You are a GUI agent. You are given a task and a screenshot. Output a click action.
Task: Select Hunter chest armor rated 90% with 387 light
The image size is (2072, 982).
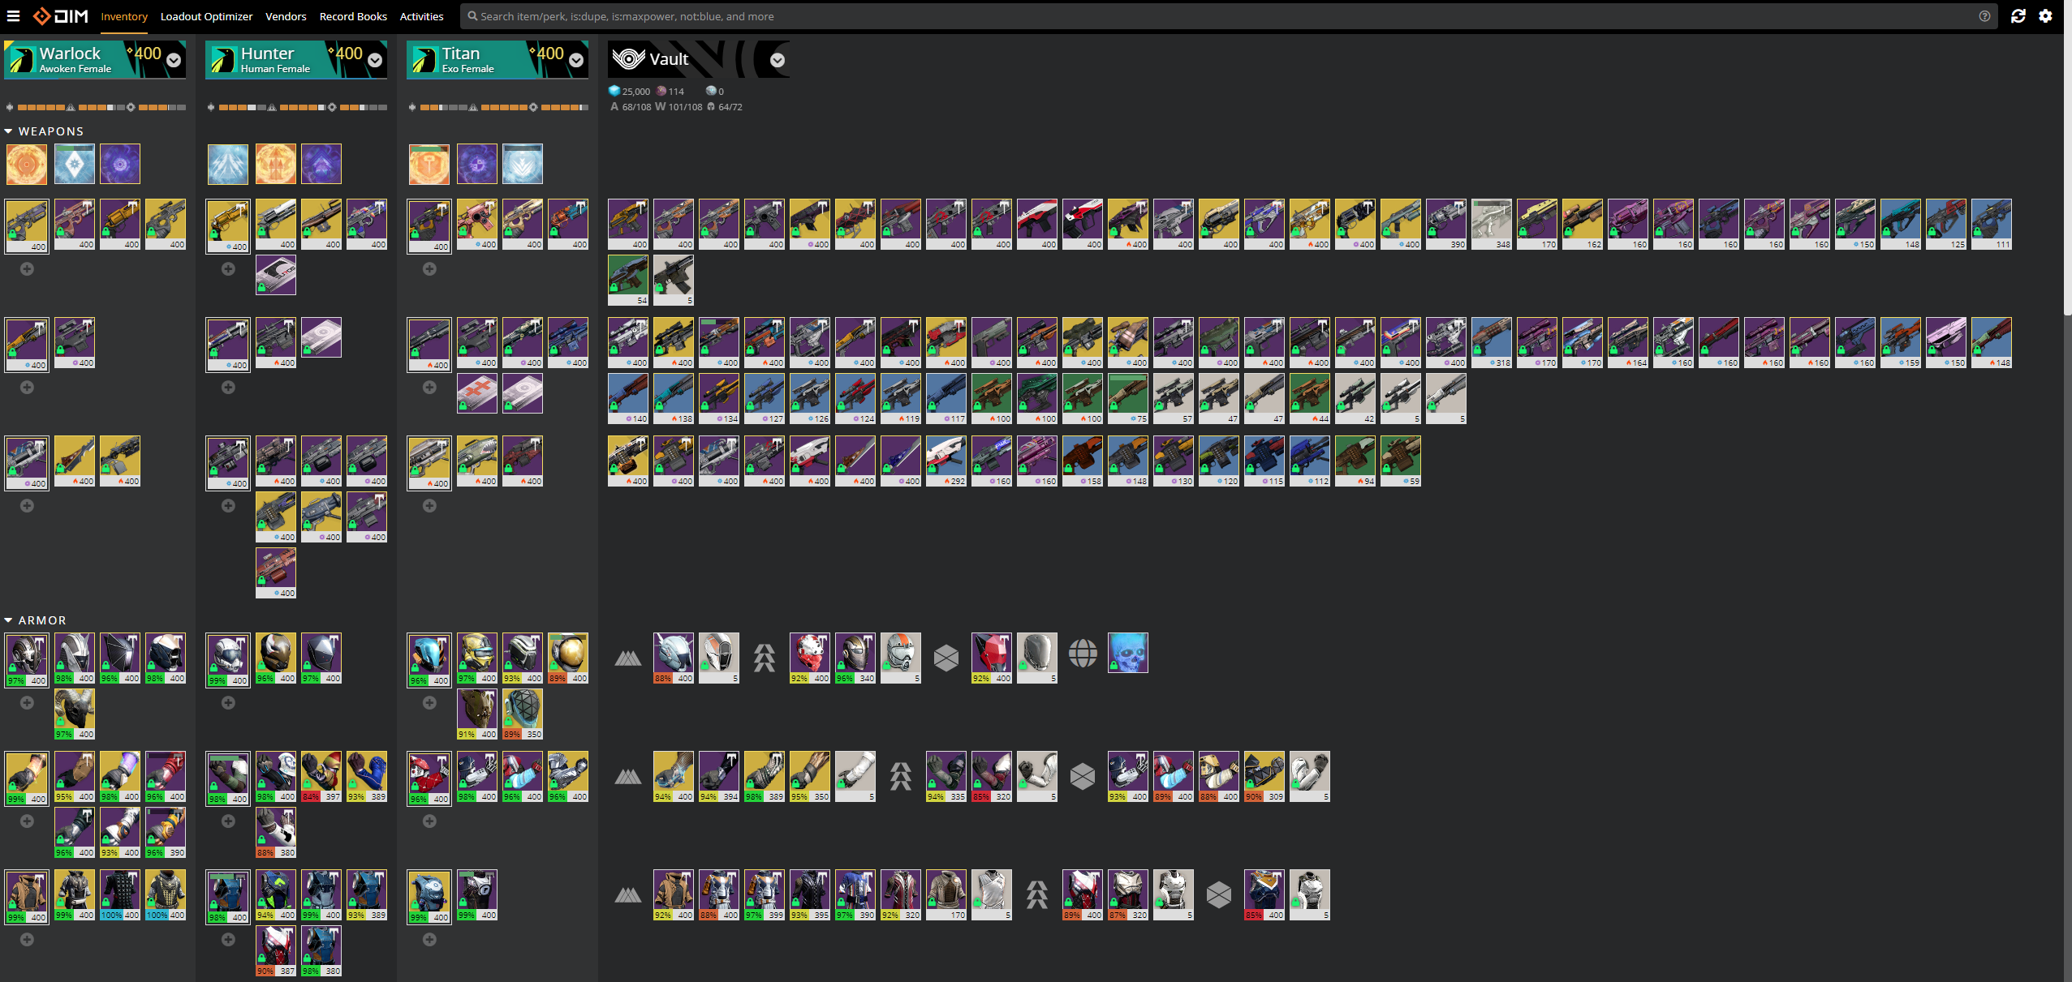click(276, 951)
